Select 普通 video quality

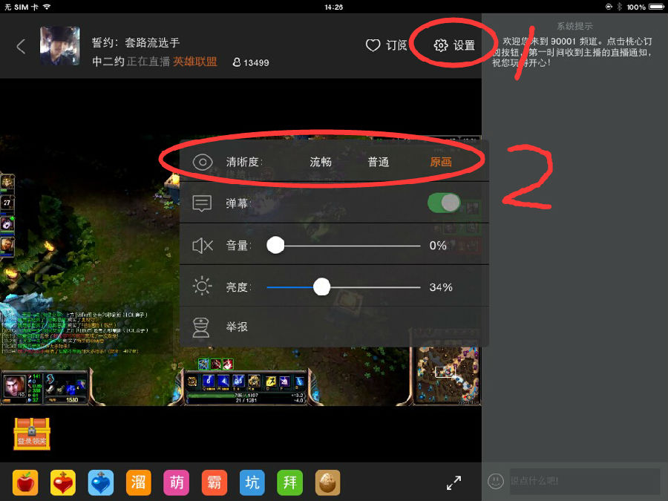(x=379, y=162)
